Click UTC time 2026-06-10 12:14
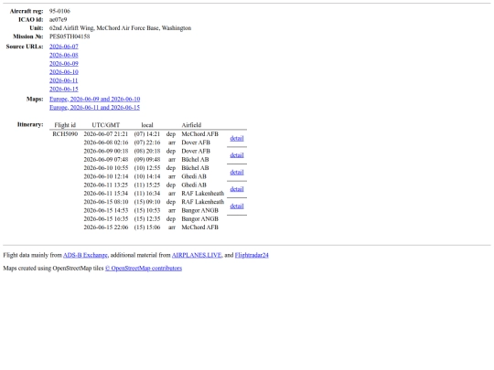494x370 pixels. [106, 176]
